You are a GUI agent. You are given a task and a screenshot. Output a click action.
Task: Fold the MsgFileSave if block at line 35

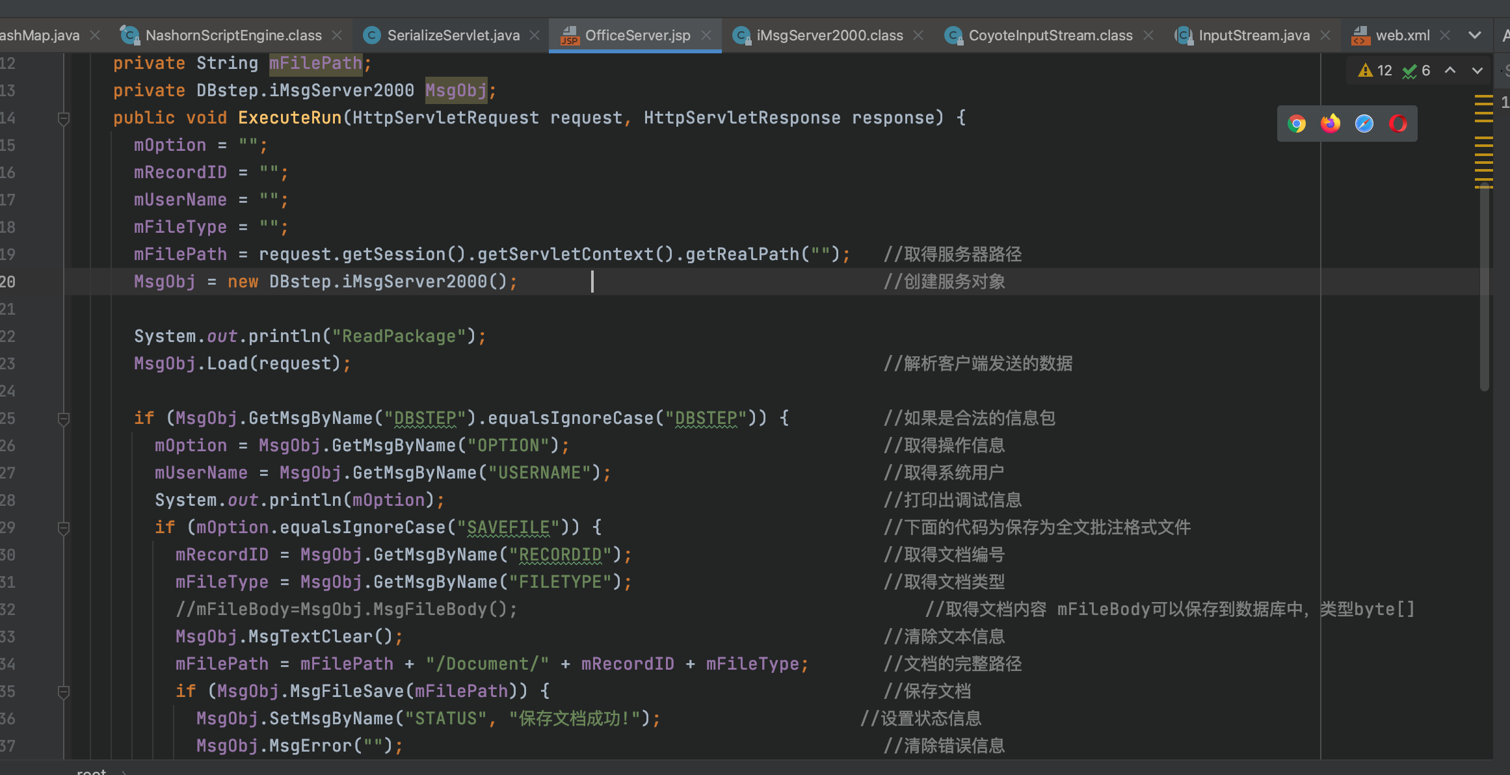pyautogui.click(x=64, y=692)
